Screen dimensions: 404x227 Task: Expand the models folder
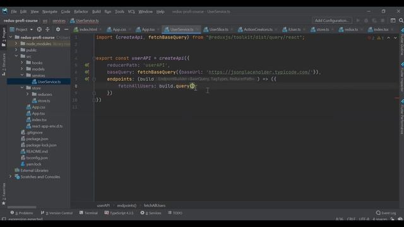pyautogui.click(x=22, y=69)
